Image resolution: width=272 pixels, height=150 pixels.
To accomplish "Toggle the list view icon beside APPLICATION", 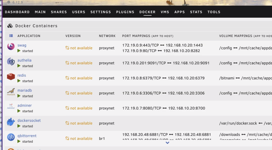I will point(11,36).
